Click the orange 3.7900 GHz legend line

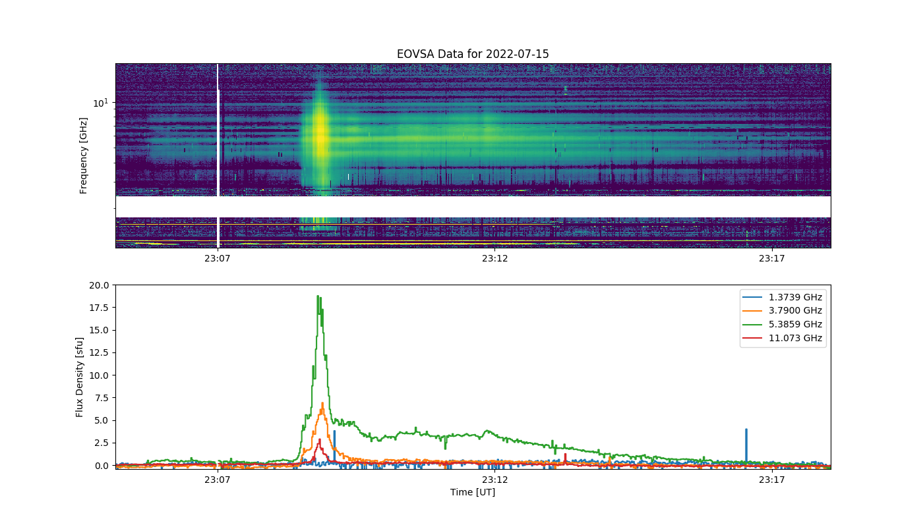coord(754,311)
